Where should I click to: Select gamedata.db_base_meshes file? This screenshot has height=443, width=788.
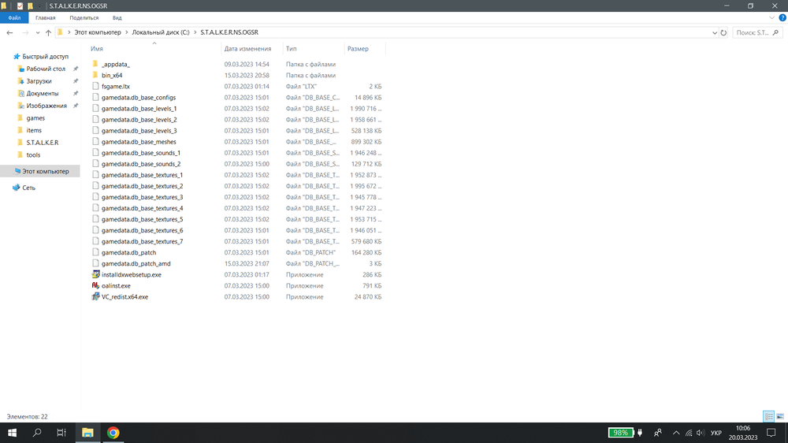139,142
